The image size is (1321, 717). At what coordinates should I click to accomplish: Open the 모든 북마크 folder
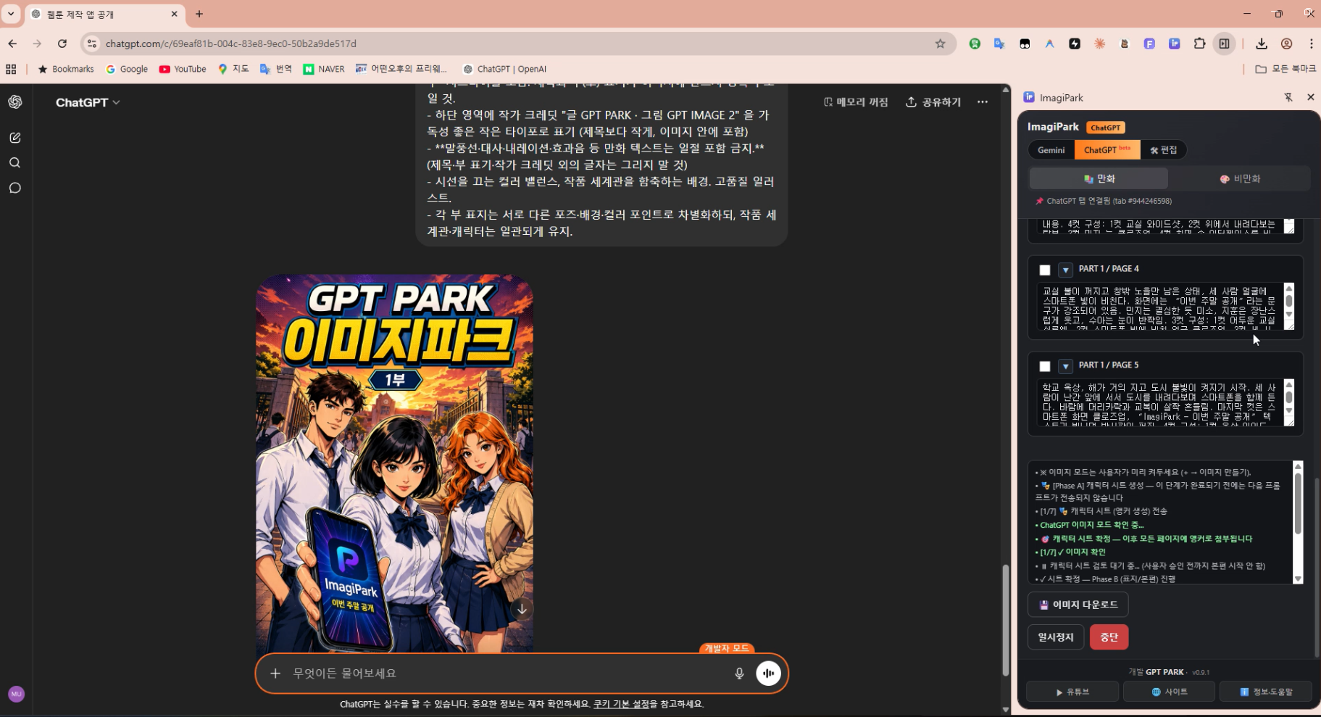1285,69
